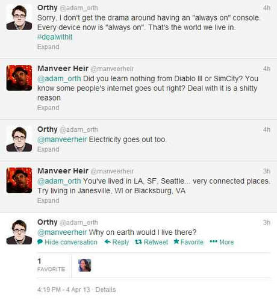Image resolution: width=277 pixels, height=301 pixels.
Task: Open @adam_orth mention in Diablo tweet
Action: 59,79
